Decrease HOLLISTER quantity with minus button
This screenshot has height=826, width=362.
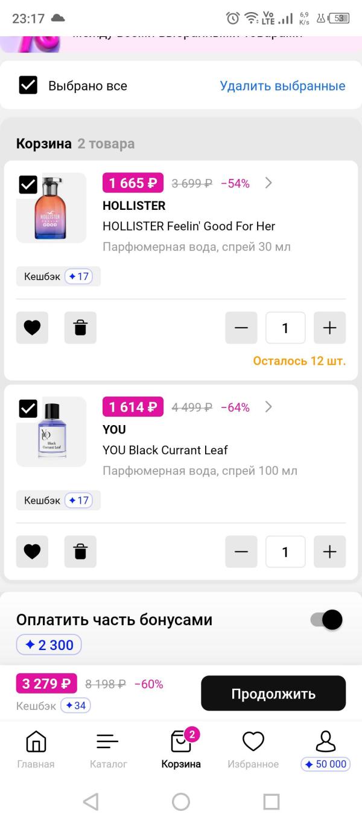[241, 328]
